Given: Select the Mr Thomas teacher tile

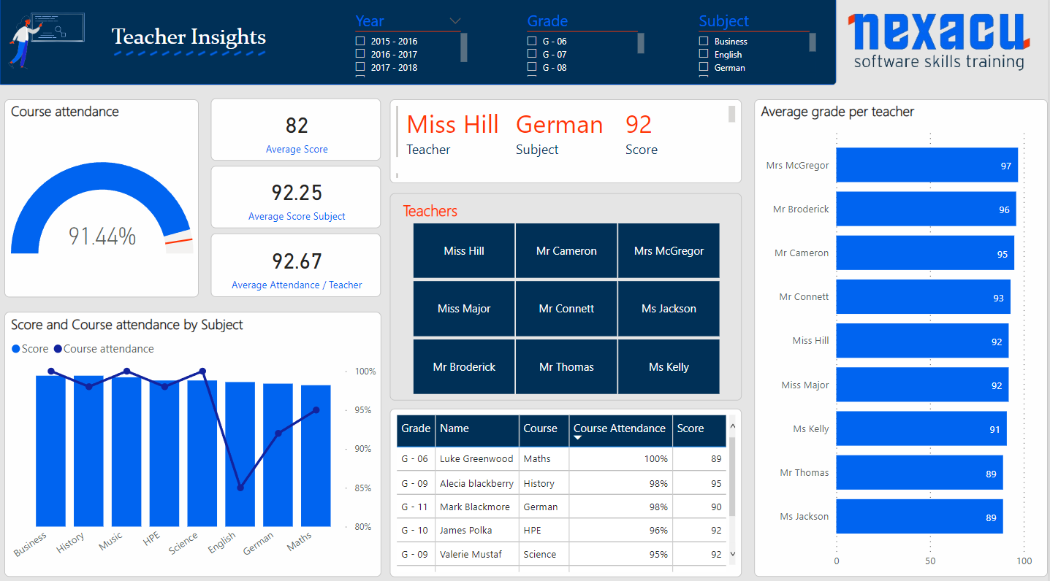Looking at the screenshot, I should tap(566, 366).
